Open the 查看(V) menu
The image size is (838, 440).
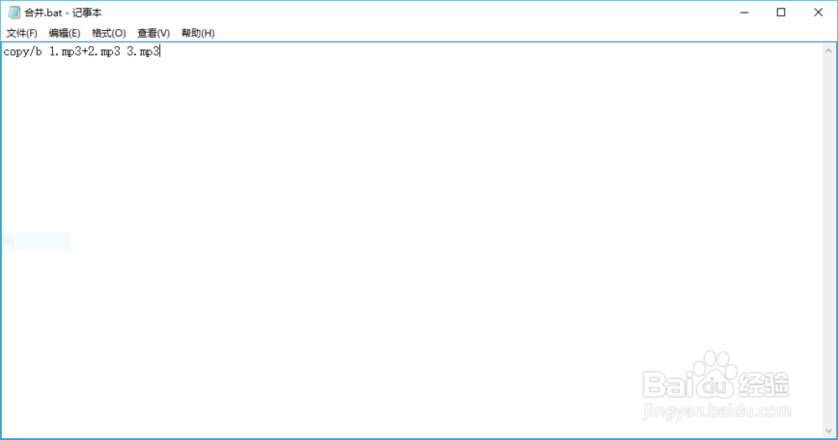[x=153, y=34]
